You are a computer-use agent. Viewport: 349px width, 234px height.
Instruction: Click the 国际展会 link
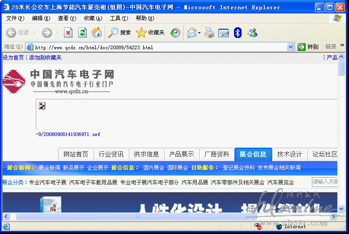tap(178, 168)
